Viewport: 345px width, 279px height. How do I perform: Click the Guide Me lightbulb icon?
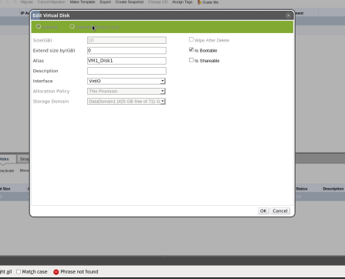199,2
